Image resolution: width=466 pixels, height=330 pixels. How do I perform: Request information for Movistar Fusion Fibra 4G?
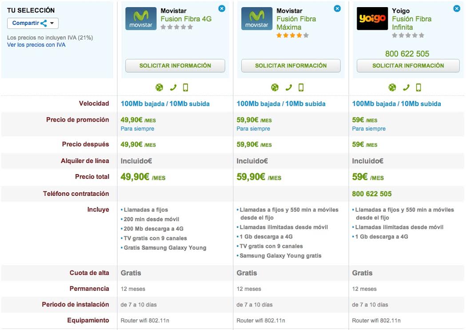point(175,66)
